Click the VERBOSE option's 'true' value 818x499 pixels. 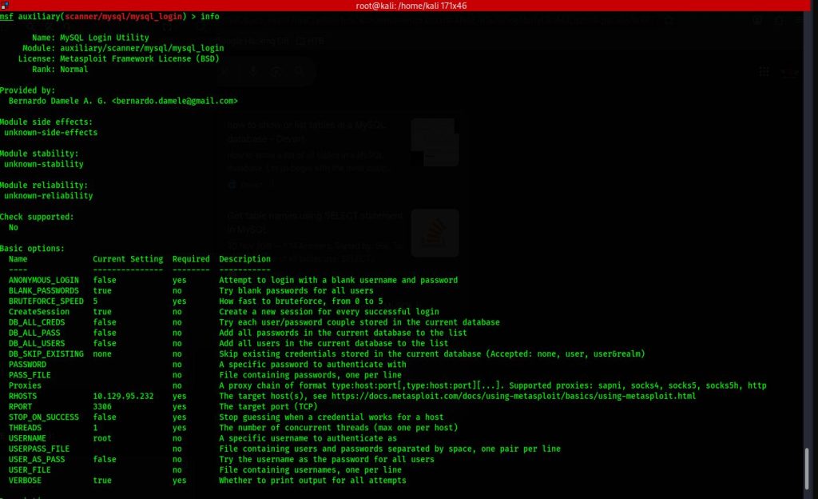pyautogui.click(x=102, y=481)
